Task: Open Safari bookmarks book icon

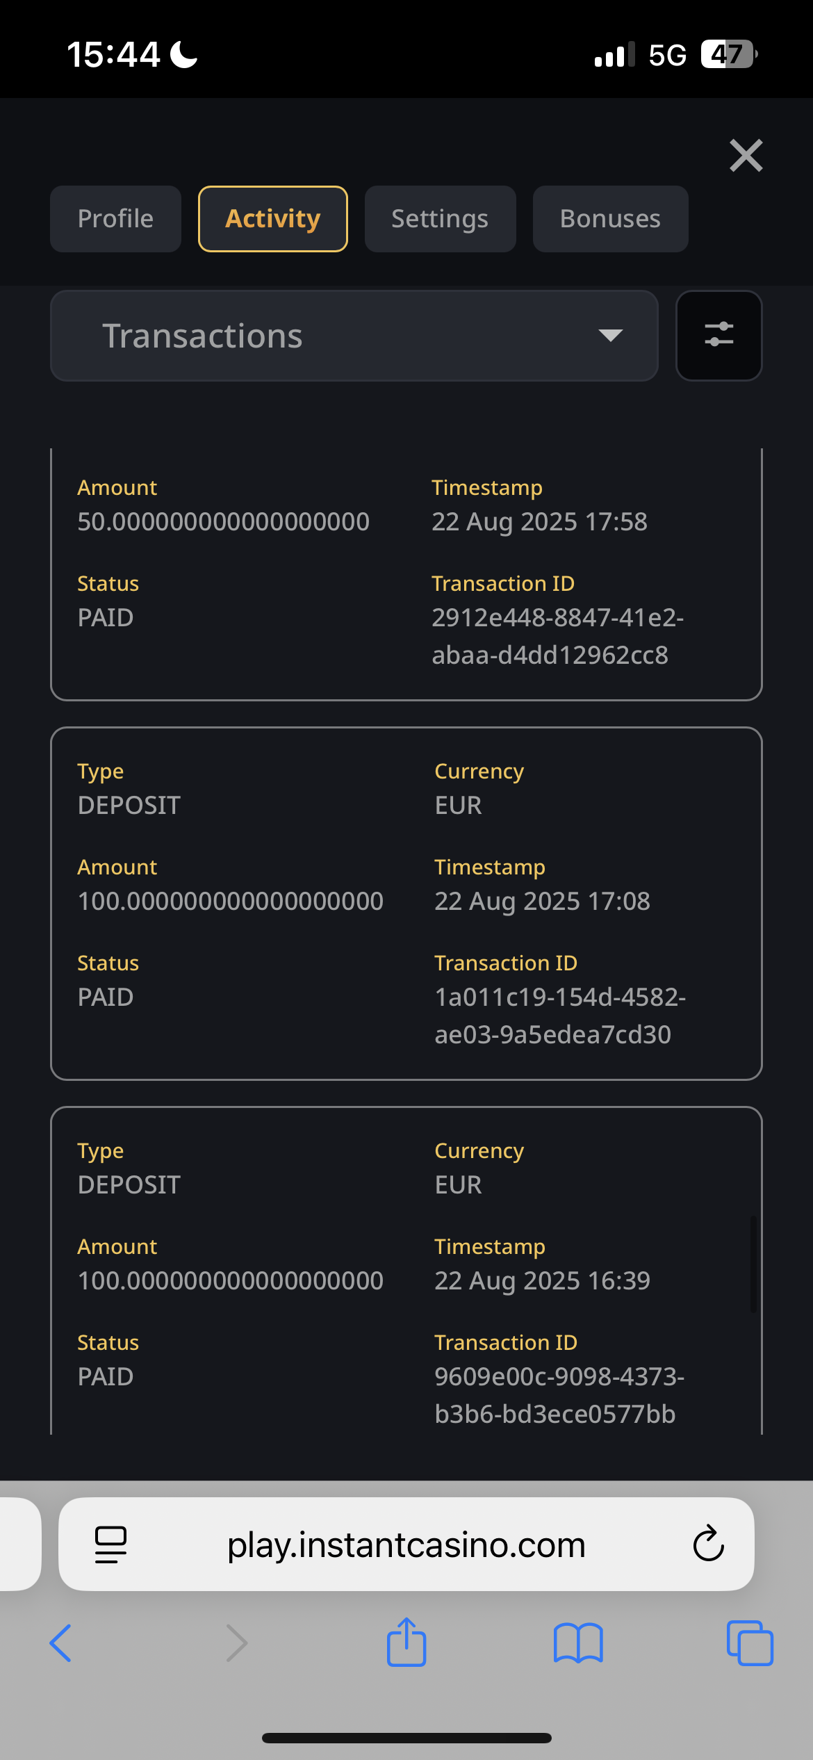Action: click(578, 1643)
